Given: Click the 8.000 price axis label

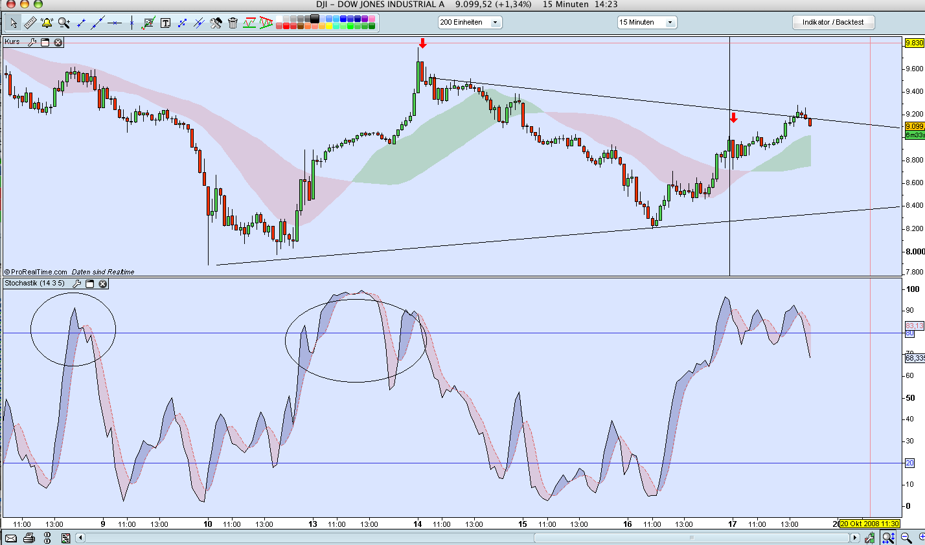Looking at the screenshot, I should pyautogui.click(x=915, y=251).
